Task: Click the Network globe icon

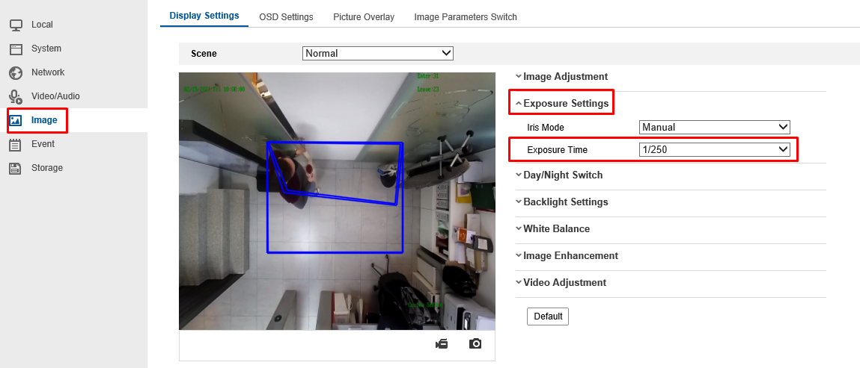Action: coord(16,72)
